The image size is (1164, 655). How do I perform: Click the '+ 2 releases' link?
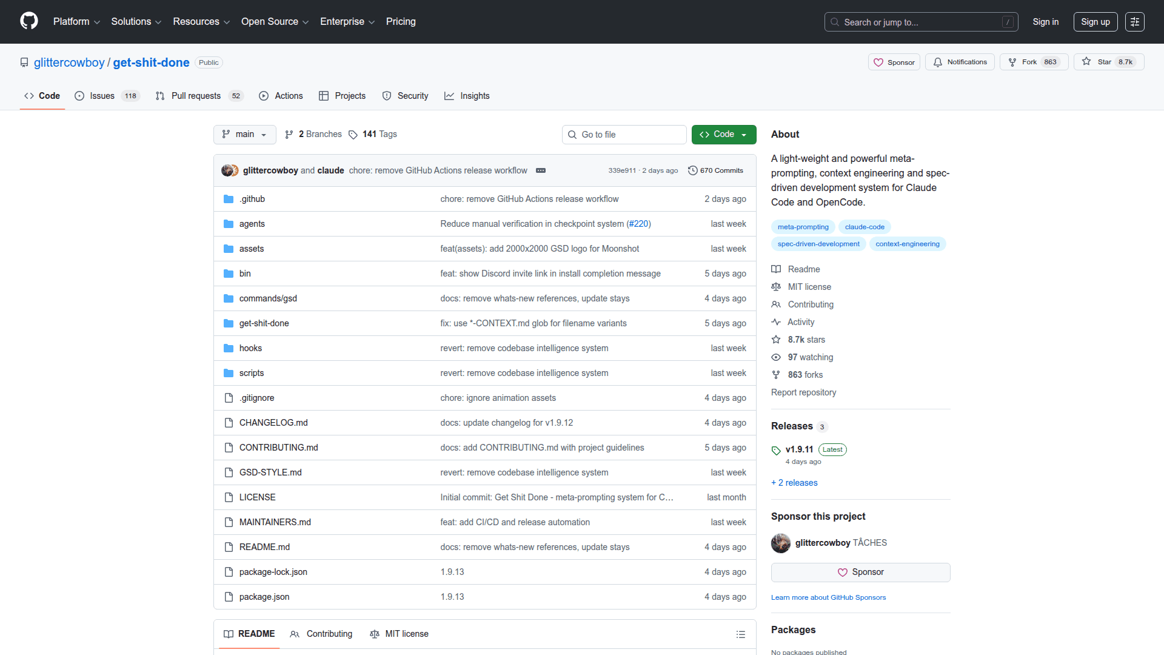click(794, 483)
